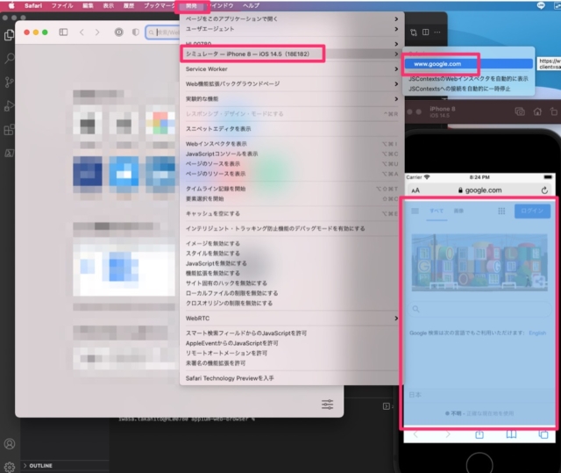Toggle ローカルファイルの制限を無効にする
The height and width of the screenshot is (473, 561).
point(291,293)
